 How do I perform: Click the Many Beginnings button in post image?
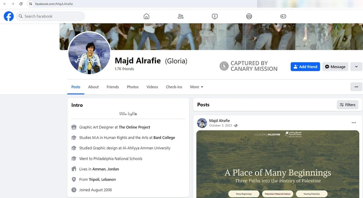point(244,194)
